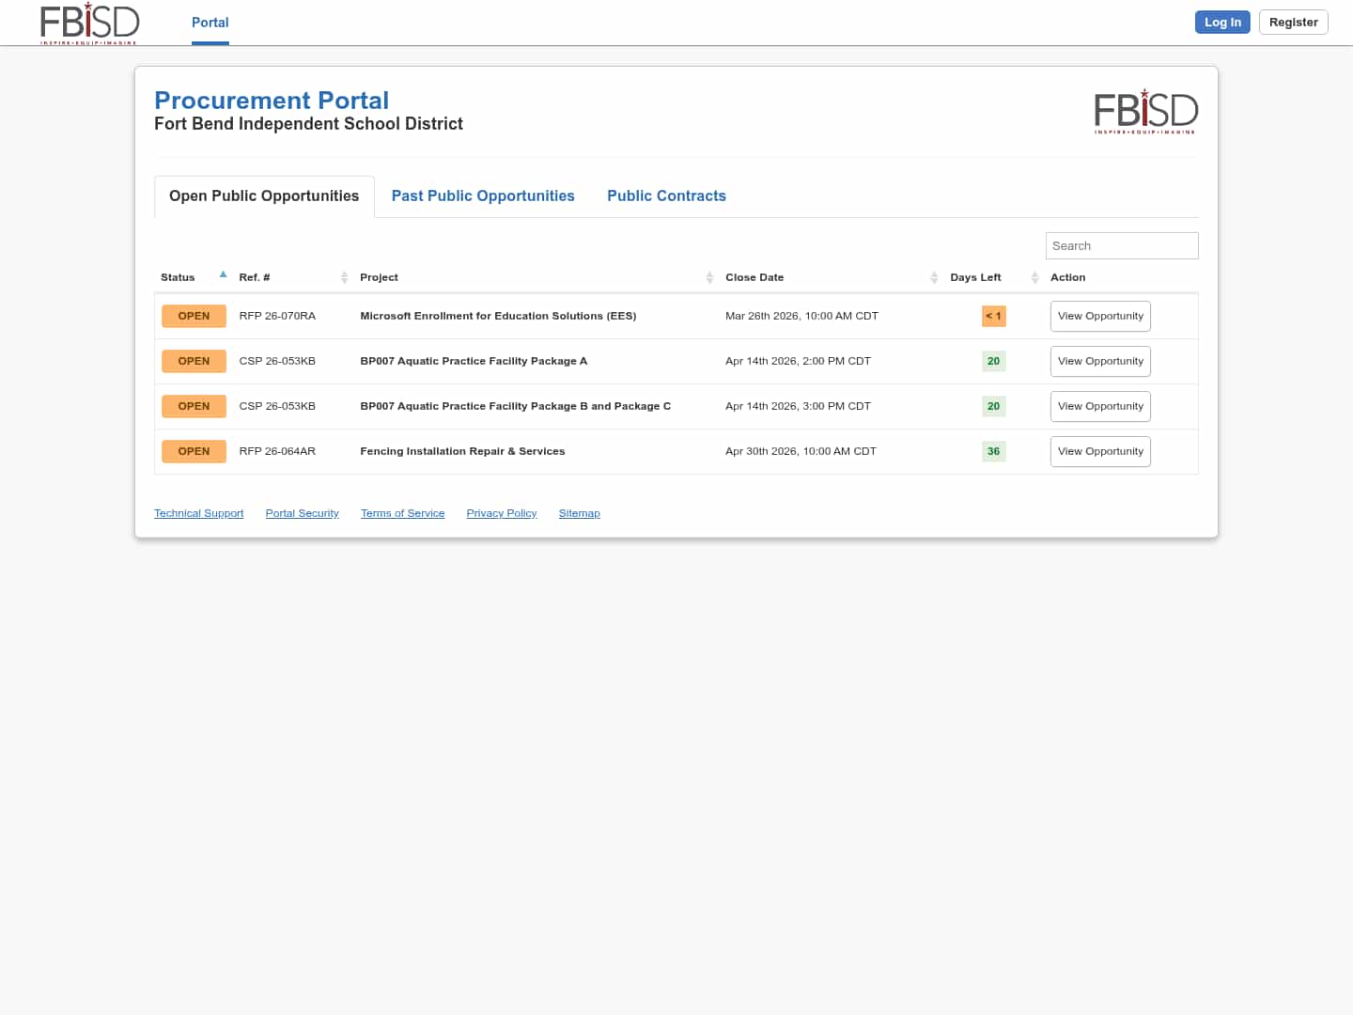Screen dimensions: 1353x1015
Task: Click the Portal navigation item
Action: (x=210, y=23)
